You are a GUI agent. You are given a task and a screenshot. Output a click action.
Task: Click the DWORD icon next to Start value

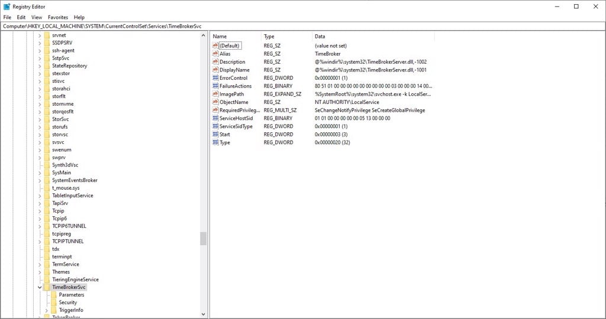point(215,134)
